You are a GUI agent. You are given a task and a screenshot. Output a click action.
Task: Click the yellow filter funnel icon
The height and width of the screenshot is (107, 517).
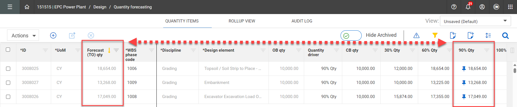tap(435, 35)
